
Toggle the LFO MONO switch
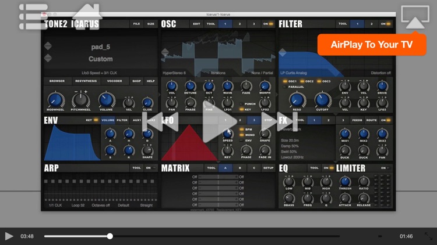(x=247, y=135)
